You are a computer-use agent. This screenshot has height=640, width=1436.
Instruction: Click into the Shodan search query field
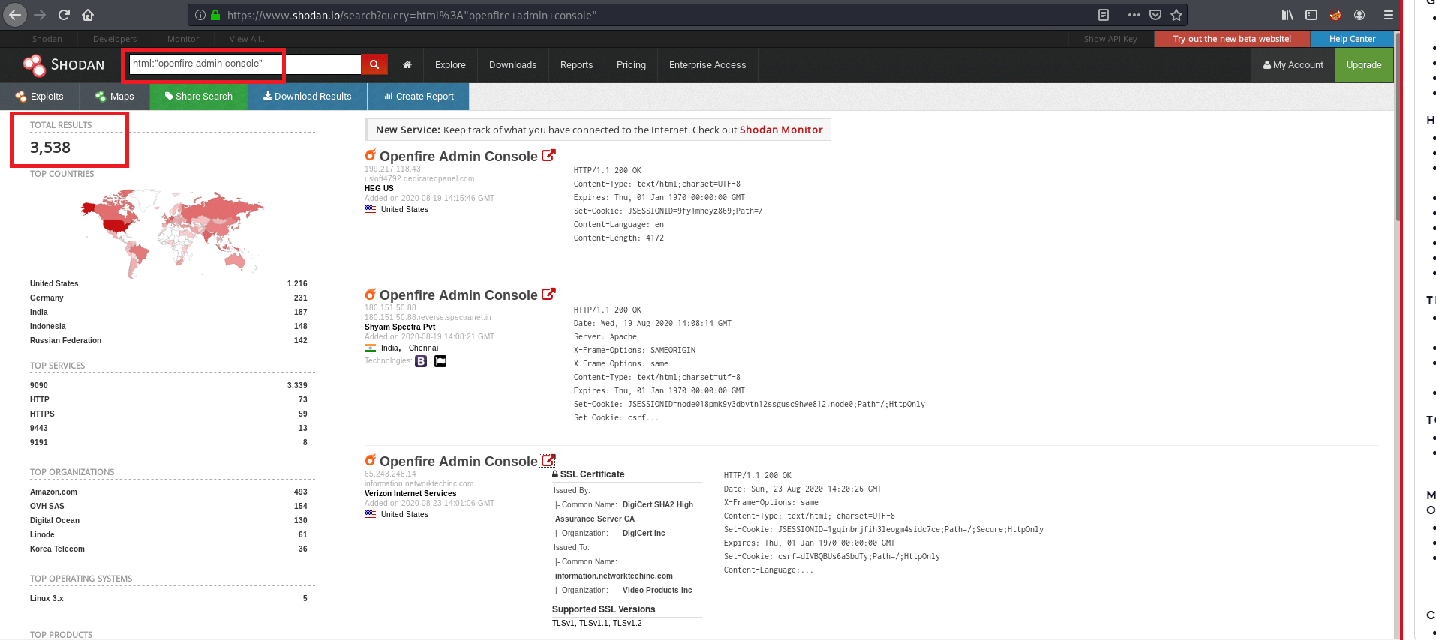(x=245, y=64)
